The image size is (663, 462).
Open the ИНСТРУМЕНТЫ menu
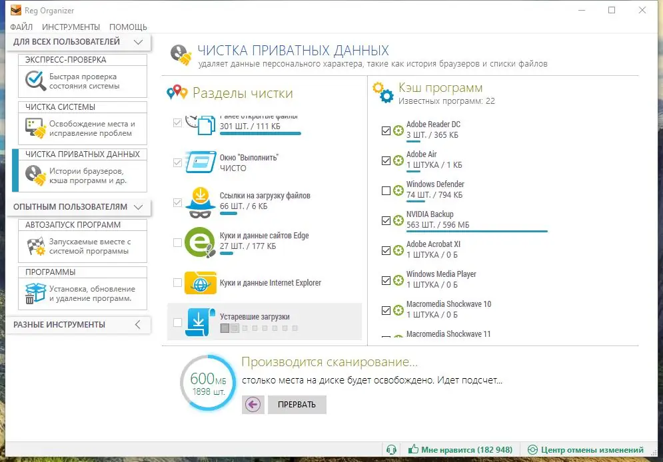(x=71, y=27)
